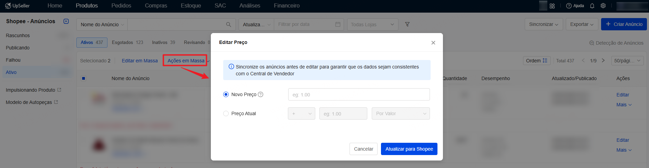The width and height of the screenshot is (649, 168).
Task: Select the Novo Preço radio button
Action: pos(226,94)
